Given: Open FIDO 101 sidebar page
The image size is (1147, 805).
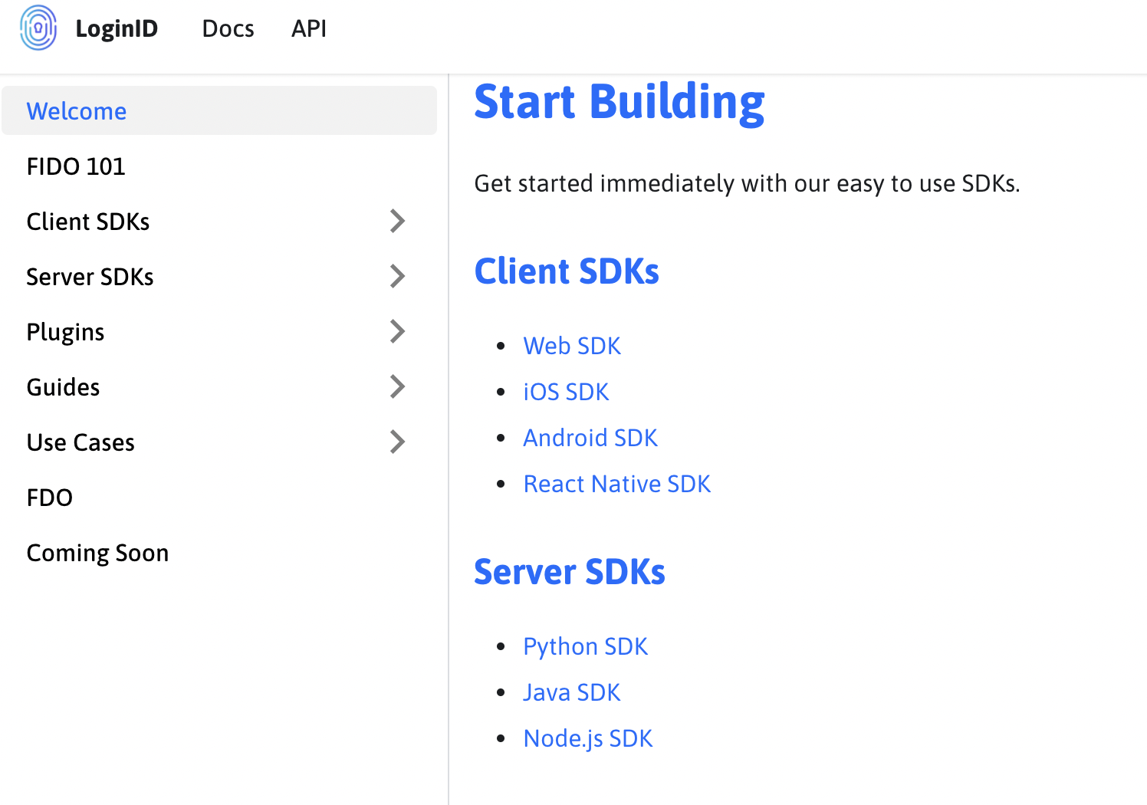Looking at the screenshot, I should (76, 166).
